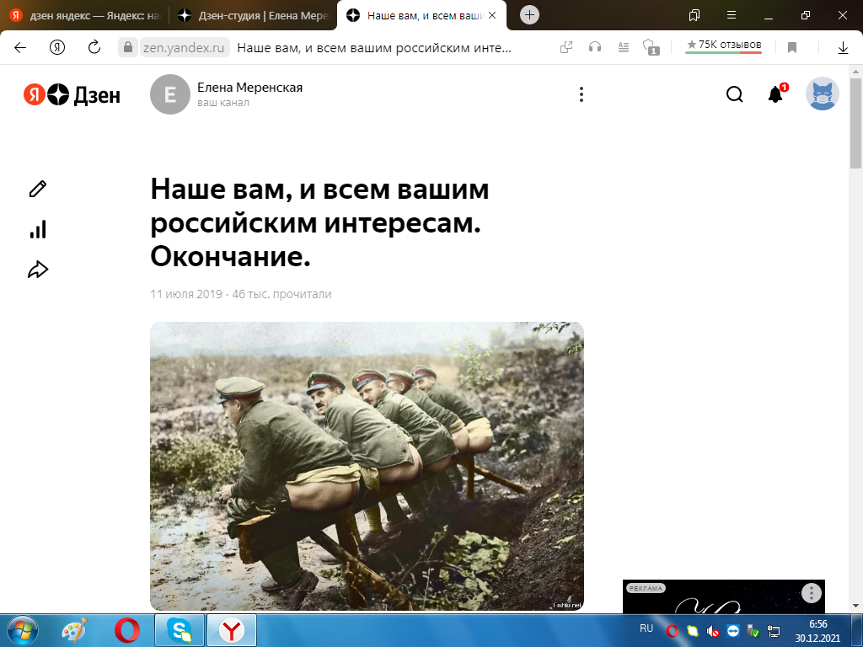Open the tab collections icon in title bar
This screenshot has height=647, width=863.
tap(694, 15)
